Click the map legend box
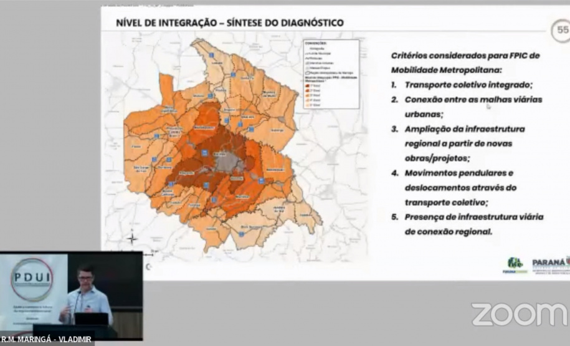The width and height of the screenshot is (570, 346). [x=330, y=74]
